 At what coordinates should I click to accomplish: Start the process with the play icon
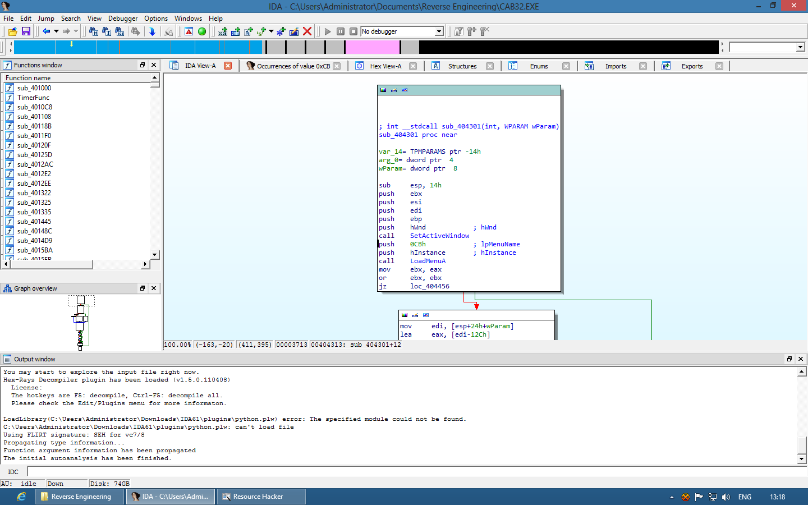coord(328,31)
